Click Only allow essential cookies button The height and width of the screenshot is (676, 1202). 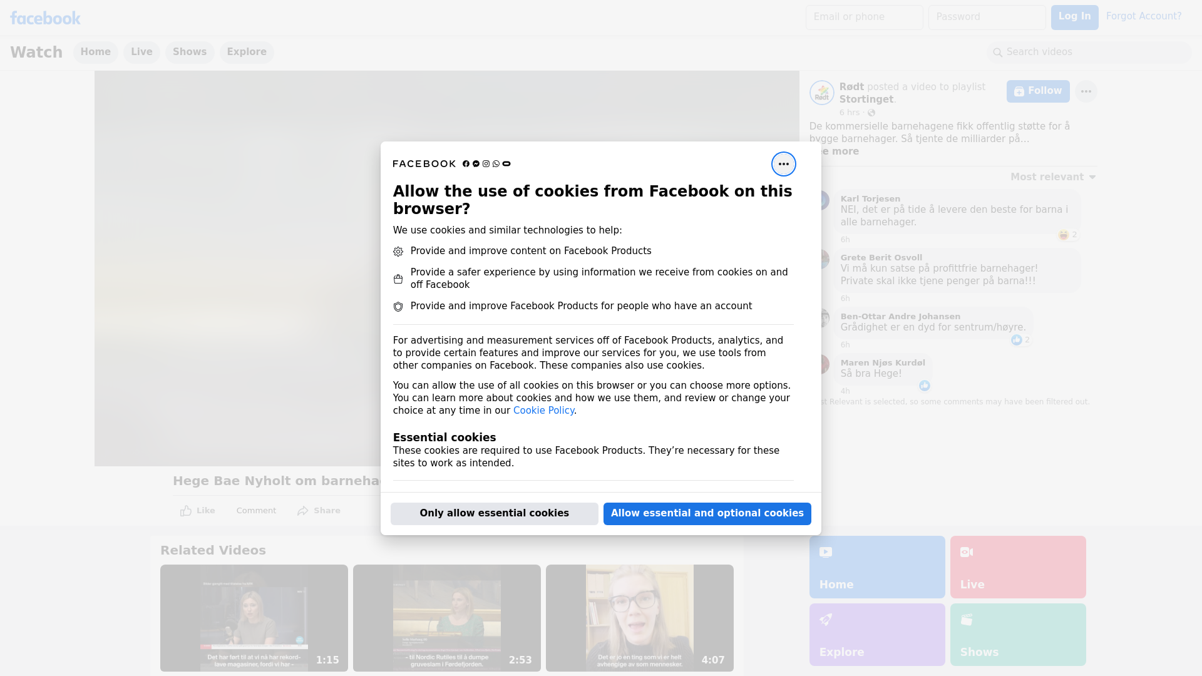494,513
